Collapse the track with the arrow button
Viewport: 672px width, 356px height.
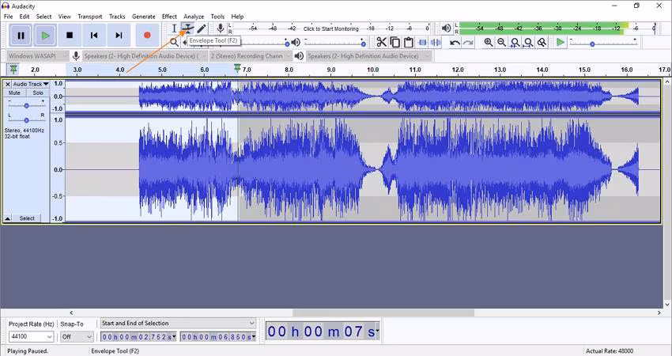(7, 218)
